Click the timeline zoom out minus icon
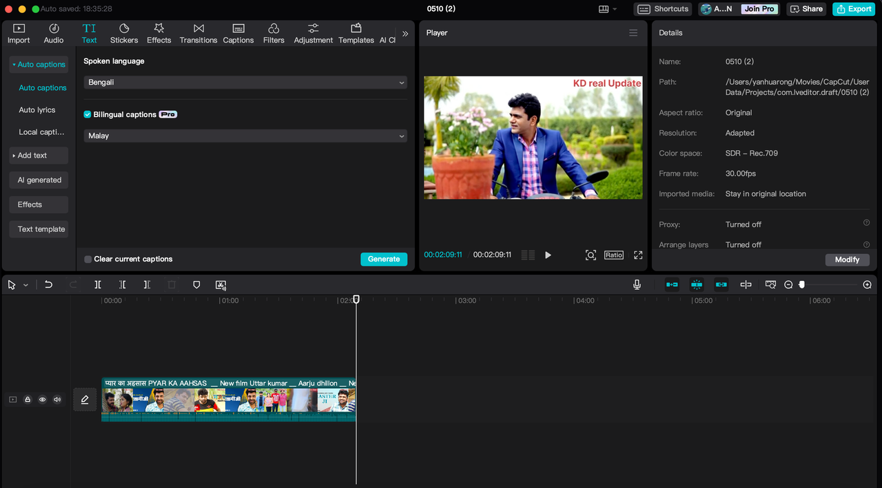Image resolution: width=882 pixels, height=488 pixels. pos(788,284)
